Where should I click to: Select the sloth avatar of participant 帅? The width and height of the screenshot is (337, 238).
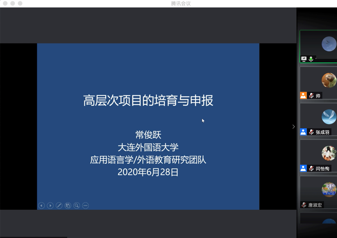click(329, 80)
